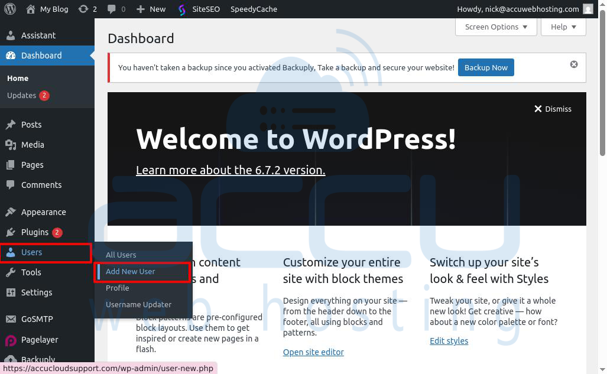Click the SiteSEO logo icon
607x374 pixels.
pyautogui.click(x=182, y=9)
